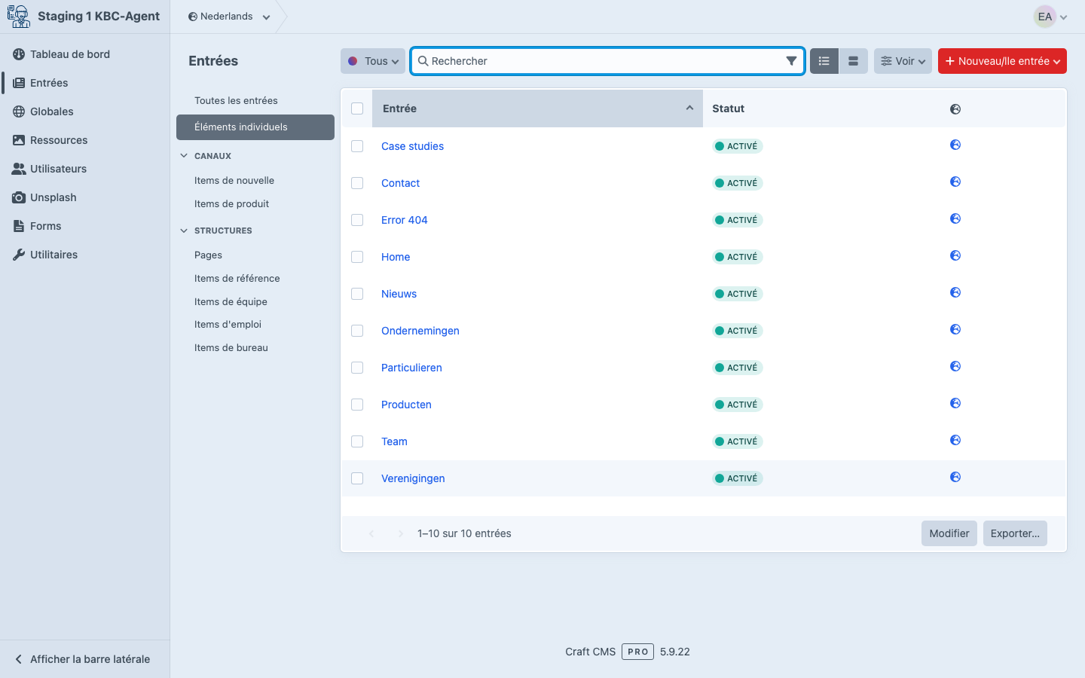Check the Producten row checkbox
The width and height of the screenshot is (1085, 678).
pyautogui.click(x=357, y=405)
